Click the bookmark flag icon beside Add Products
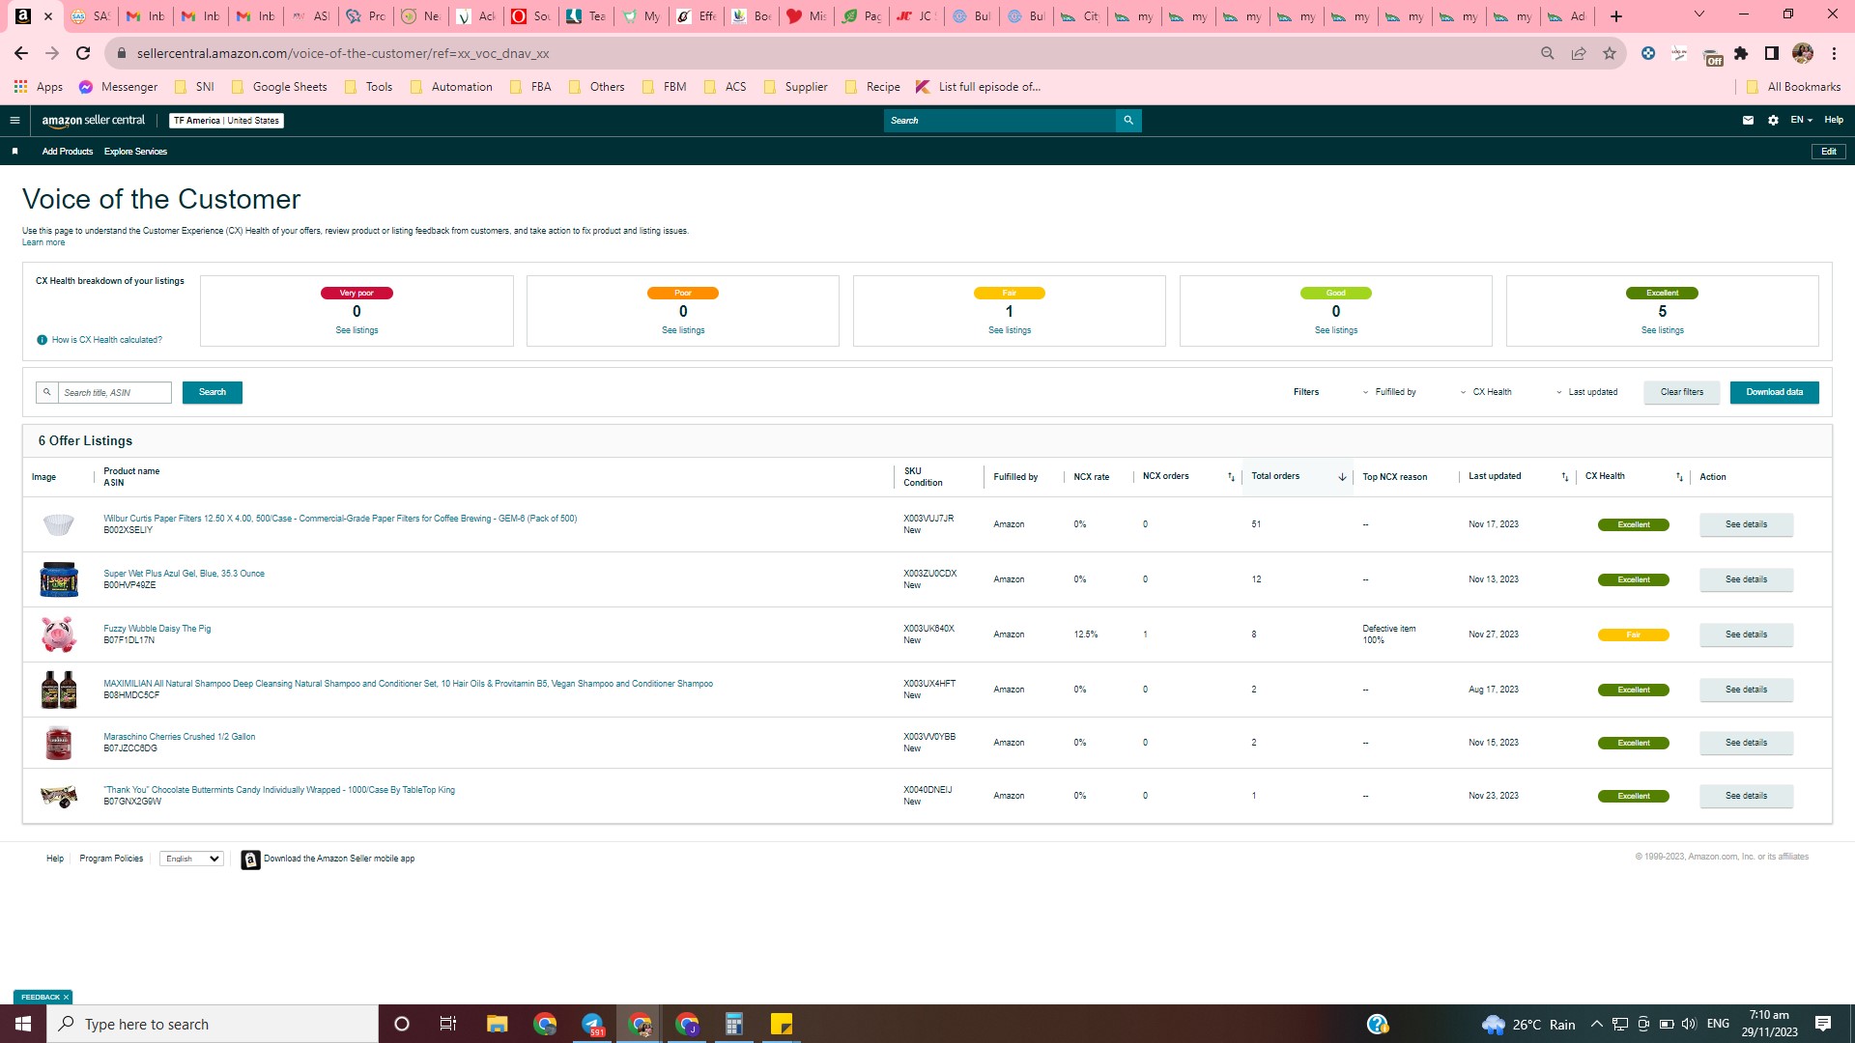The image size is (1855, 1043). pyautogui.click(x=14, y=152)
